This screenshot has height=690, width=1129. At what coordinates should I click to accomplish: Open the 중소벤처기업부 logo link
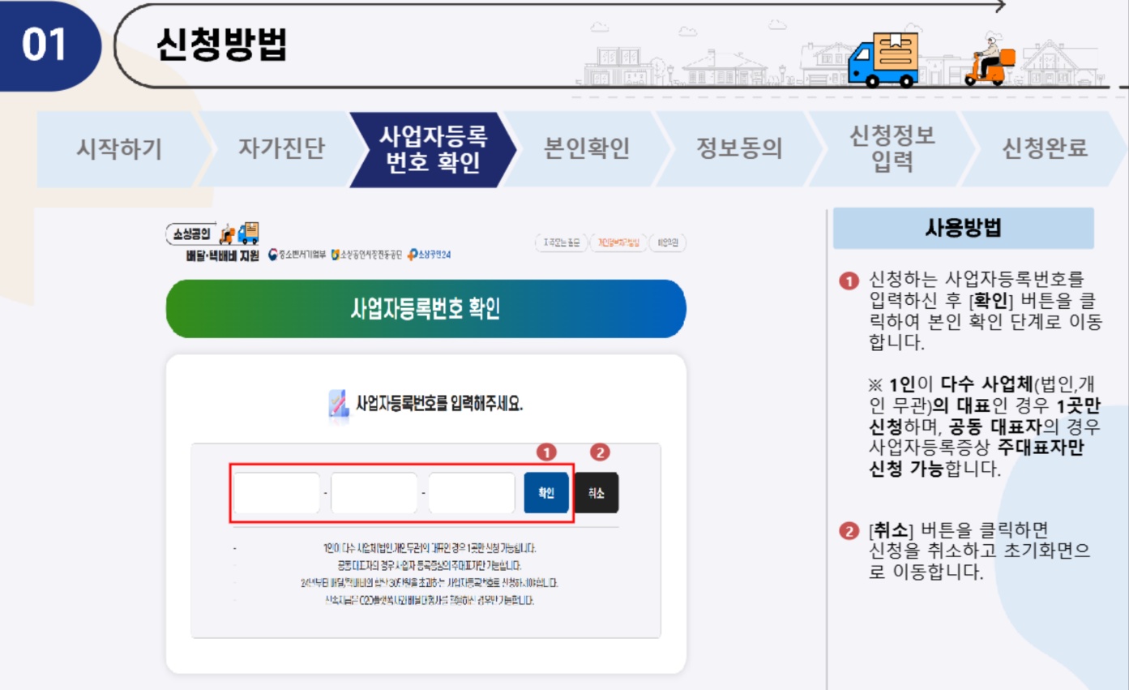297,255
